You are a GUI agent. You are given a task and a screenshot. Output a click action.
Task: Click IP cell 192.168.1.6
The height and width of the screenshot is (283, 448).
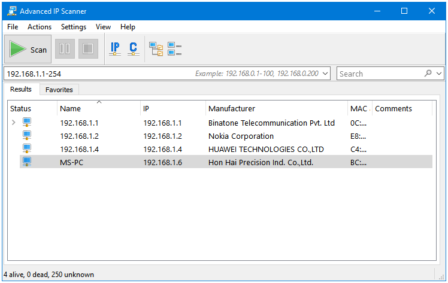tap(162, 162)
